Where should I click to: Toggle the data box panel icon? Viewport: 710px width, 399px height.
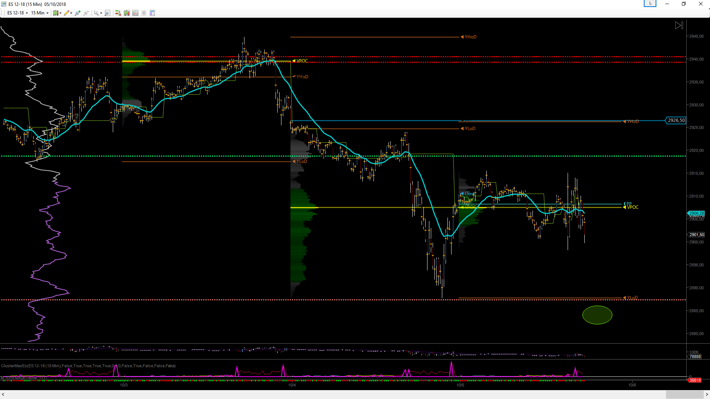tap(152, 13)
